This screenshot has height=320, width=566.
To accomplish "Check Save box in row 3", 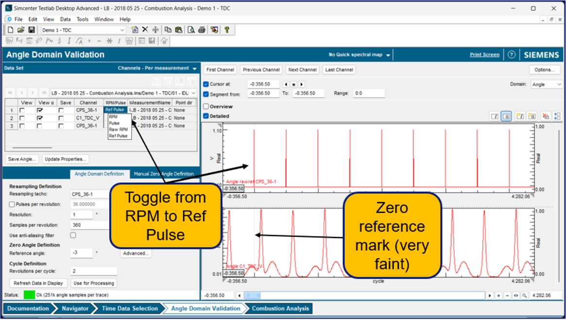I will [x=61, y=126].
